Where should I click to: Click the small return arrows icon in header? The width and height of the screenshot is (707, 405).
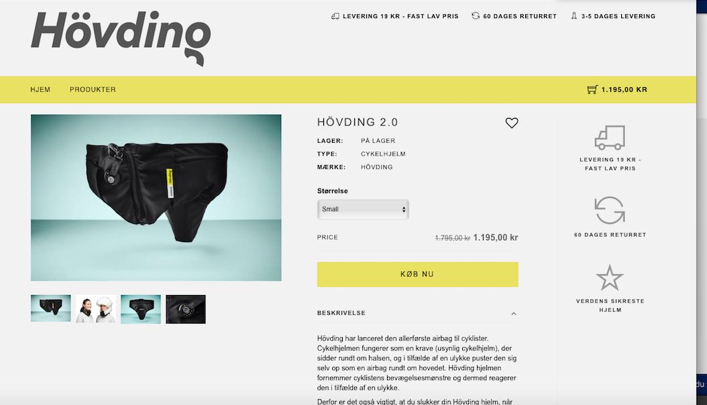(475, 16)
